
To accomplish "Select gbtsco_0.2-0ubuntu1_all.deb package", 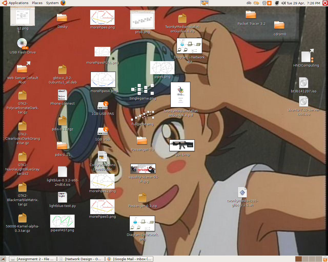I will point(62,70).
